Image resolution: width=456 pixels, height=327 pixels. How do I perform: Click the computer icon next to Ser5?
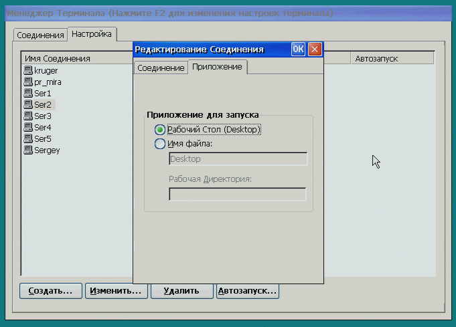(28, 138)
